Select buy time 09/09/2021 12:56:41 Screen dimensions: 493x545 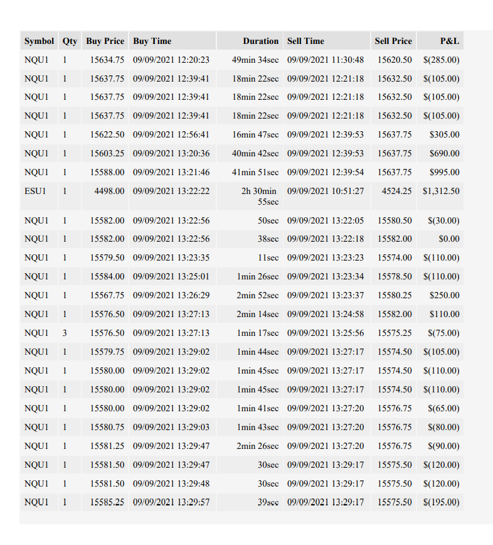pyautogui.click(x=172, y=135)
